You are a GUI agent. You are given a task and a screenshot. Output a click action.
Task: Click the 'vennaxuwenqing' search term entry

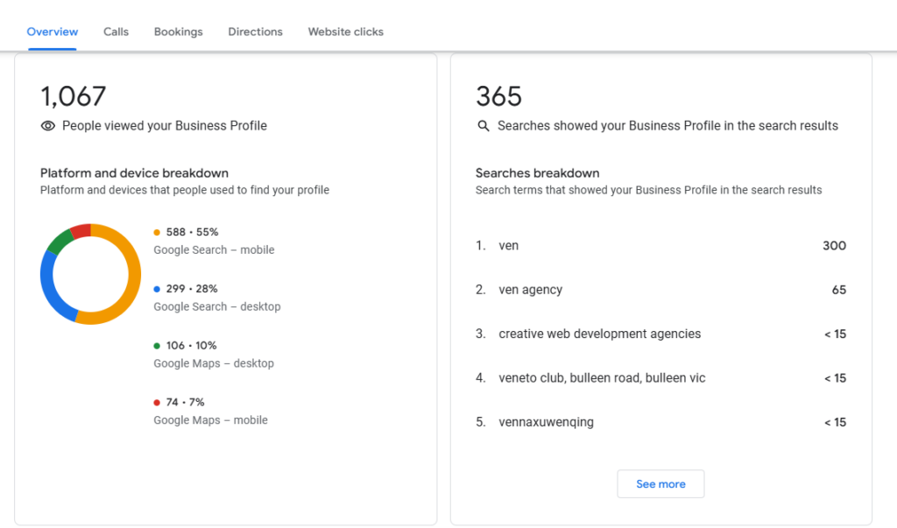[x=547, y=421]
